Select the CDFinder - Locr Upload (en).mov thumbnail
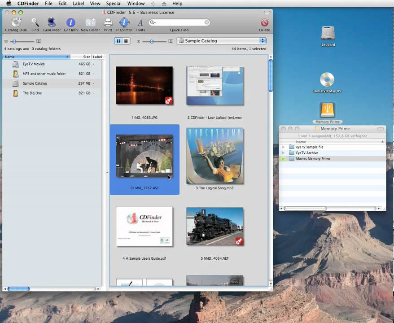Image resolution: width=394 pixels, height=323 pixels. [x=215, y=85]
